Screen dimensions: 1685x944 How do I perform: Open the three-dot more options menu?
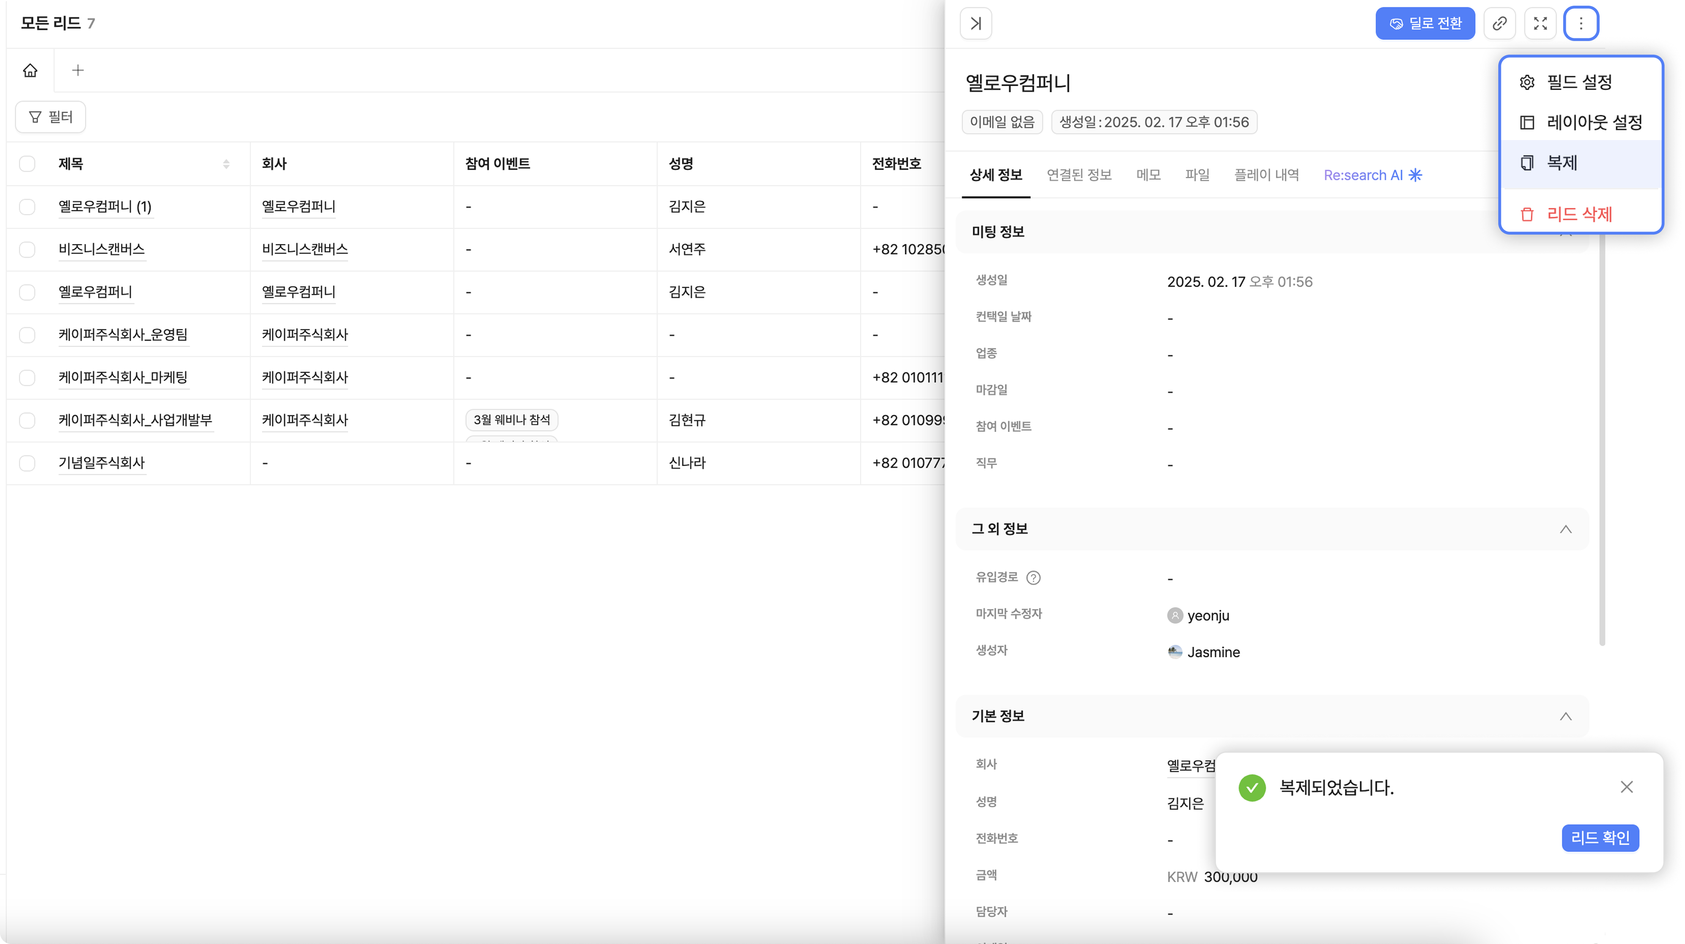[1580, 24]
